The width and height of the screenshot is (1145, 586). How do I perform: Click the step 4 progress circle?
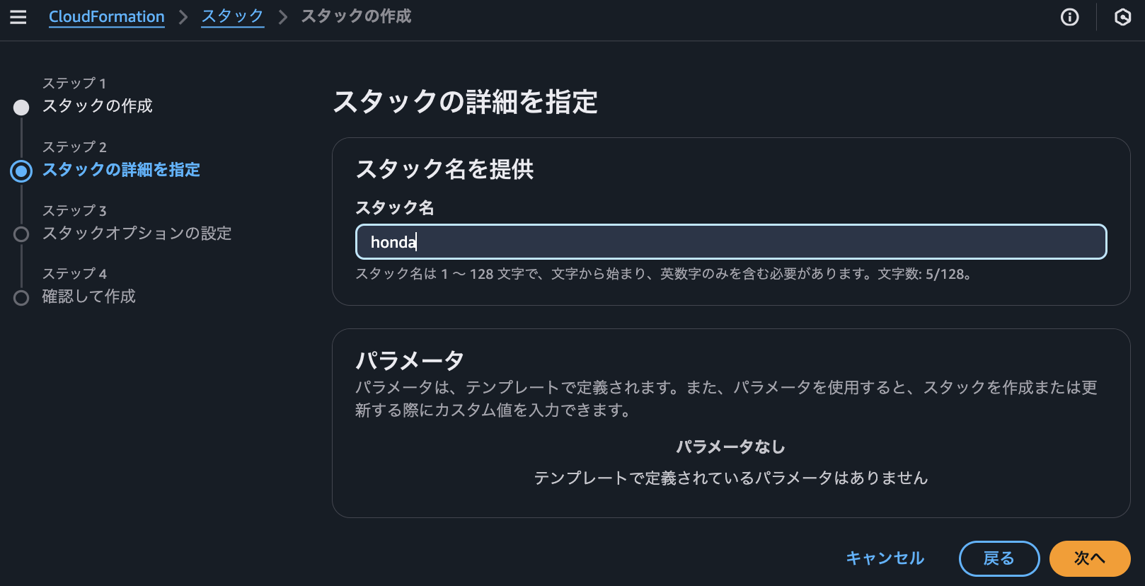pos(21,297)
